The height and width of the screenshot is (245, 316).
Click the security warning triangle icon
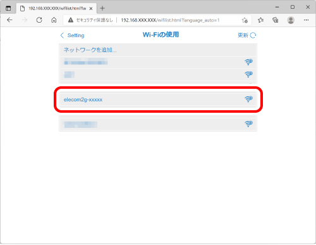click(71, 20)
